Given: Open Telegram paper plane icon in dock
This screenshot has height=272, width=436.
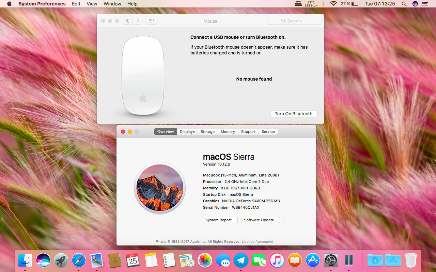Looking at the screenshot, I should pyautogui.click(x=241, y=261).
